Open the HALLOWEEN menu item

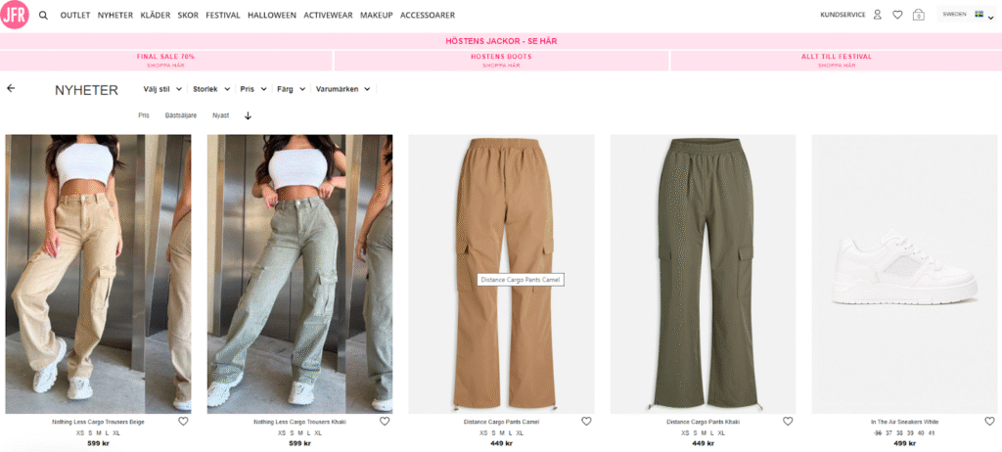pyautogui.click(x=272, y=16)
